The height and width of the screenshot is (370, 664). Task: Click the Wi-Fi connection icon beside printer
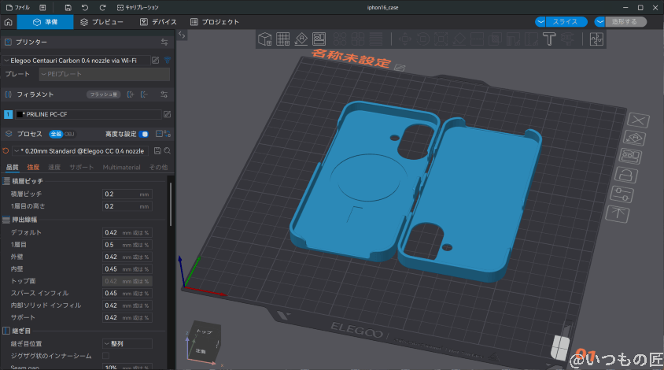point(168,61)
